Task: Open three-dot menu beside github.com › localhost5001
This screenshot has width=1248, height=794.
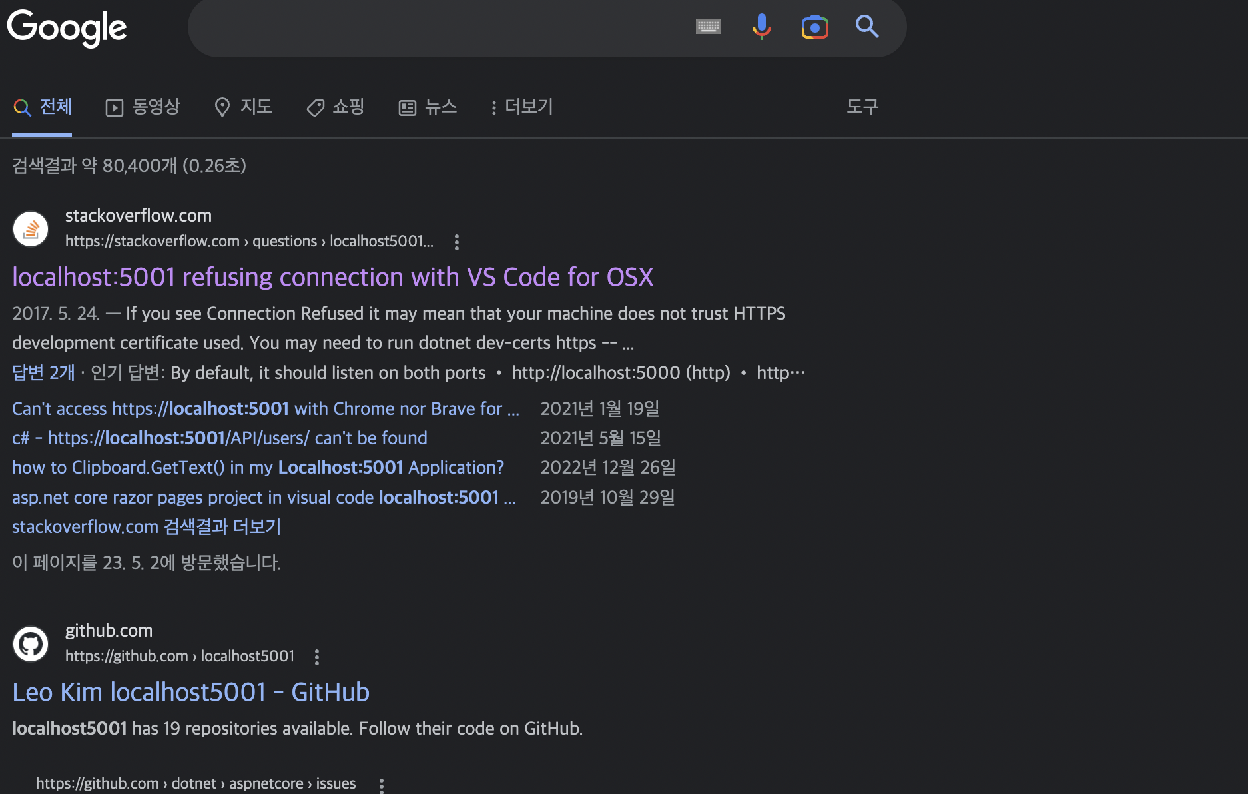Action: pos(317,657)
